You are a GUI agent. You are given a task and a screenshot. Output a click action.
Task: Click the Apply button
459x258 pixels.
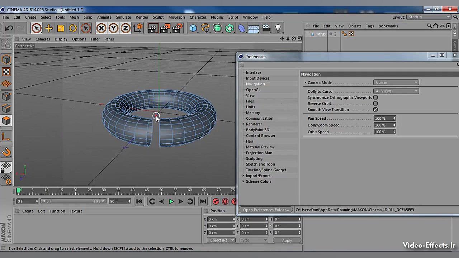[287, 240]
